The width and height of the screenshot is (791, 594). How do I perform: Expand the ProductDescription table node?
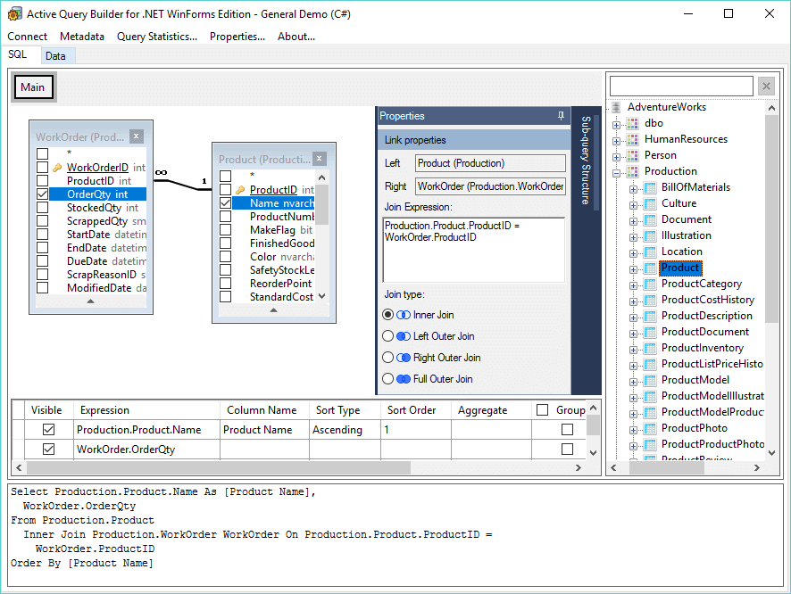tap(633, 318)
